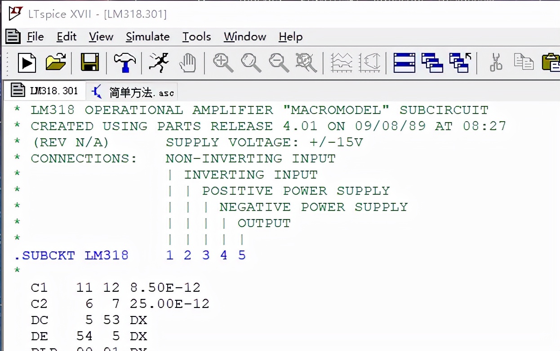Open the Edit menu
This screenshot has width=560, height=351.
(67, 37)
